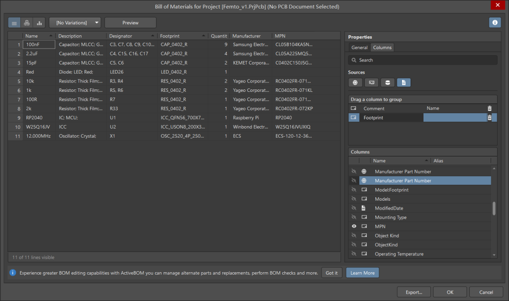
Task: Dismiss the ActiveBOM notice with Got it
Action: (332, 273)
